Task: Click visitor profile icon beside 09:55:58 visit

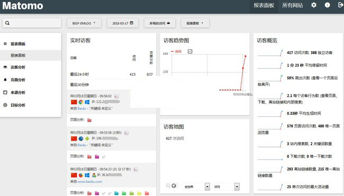Action: pyautogui.click(x=126, y=133)
